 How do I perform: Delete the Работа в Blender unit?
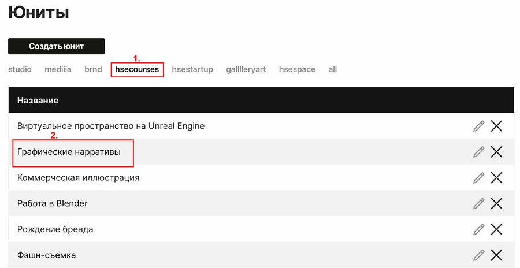coord(496,203)
